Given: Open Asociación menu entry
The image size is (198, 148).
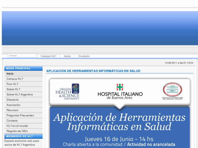Looking at the screenshot, I should [23, 105].
